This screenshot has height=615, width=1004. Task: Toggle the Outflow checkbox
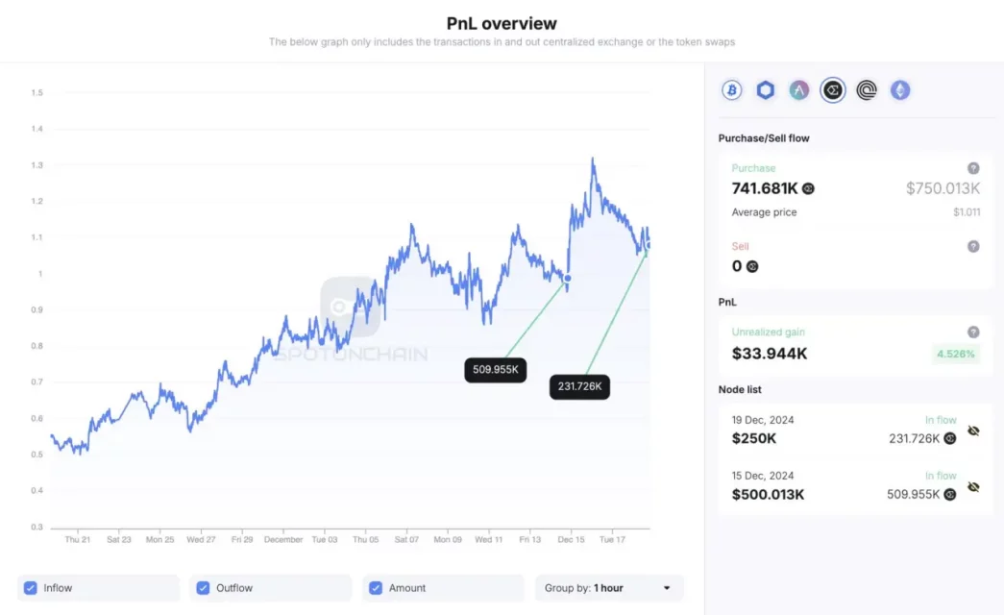(x=203, y=588)
